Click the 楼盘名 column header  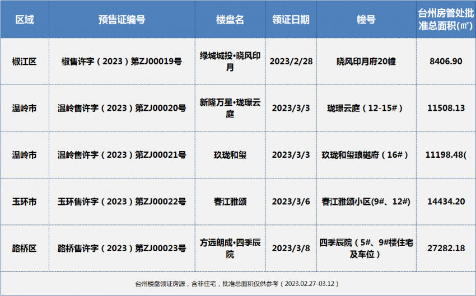click(x=230, y=20)
